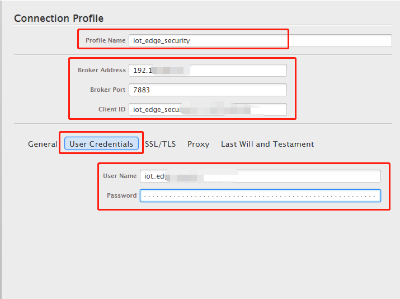The height and width of the screenshot is (299, 400).
Task: Click the Connection Profile heading
Action: (59, 18)
